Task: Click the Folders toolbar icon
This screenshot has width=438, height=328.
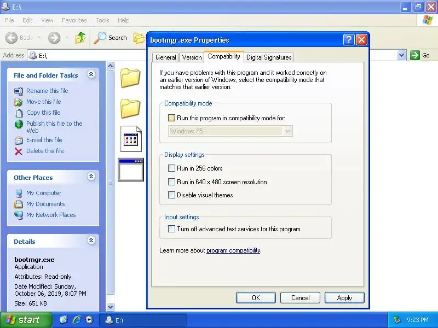Action: click(139, 38)
